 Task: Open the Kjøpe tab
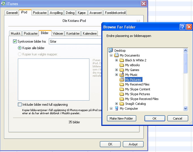click(82, 13)
